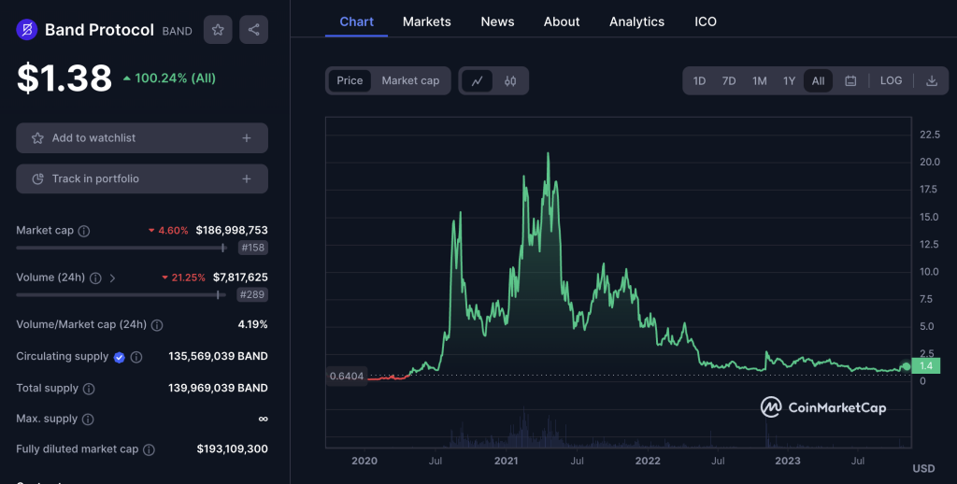Click the $1.38 price value
957x484 pixels.
(x=64, y=78)
